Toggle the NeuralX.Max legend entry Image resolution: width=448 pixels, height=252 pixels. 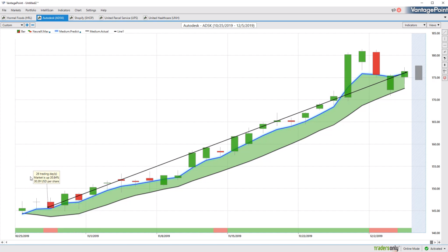[39, 31]
